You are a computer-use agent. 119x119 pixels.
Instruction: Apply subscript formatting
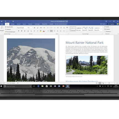tap(31, 31)
